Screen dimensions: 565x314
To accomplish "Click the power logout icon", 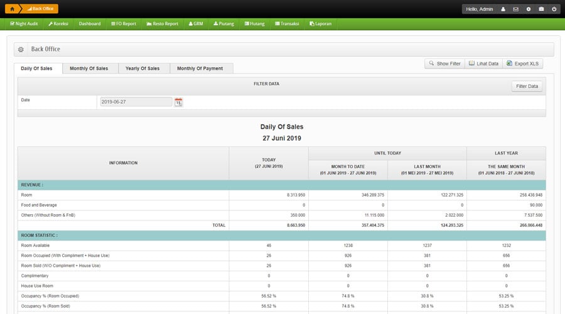I will (x=554, y=9).
